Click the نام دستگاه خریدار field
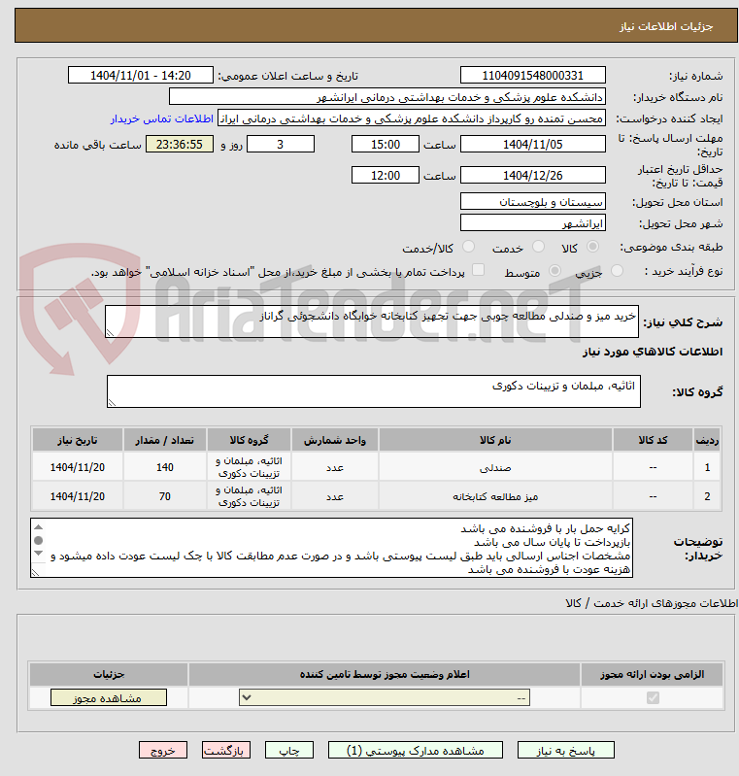 [387, 97]
